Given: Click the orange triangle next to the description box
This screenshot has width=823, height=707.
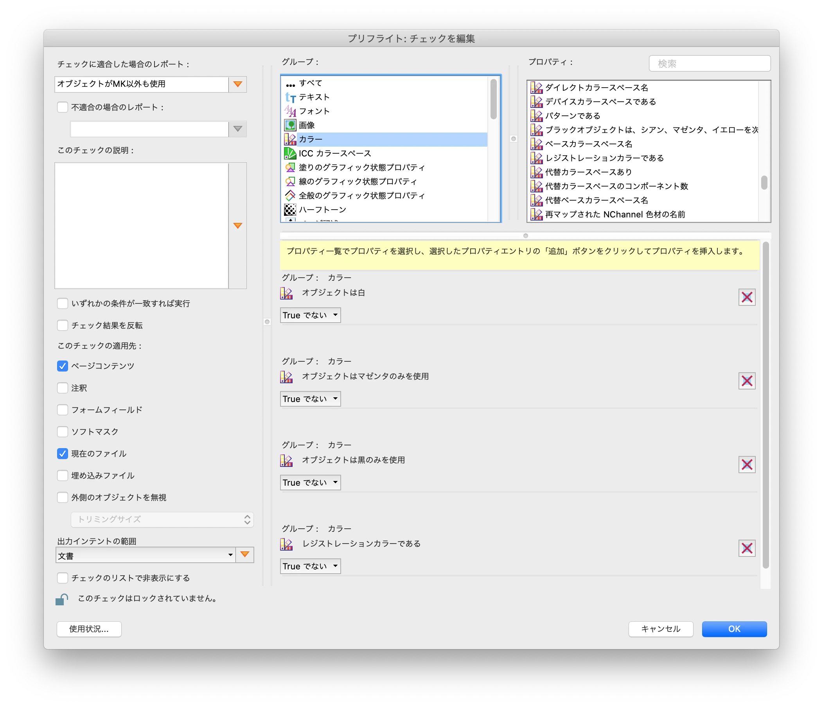Looking at the screenshot, I should click(237, 226).
